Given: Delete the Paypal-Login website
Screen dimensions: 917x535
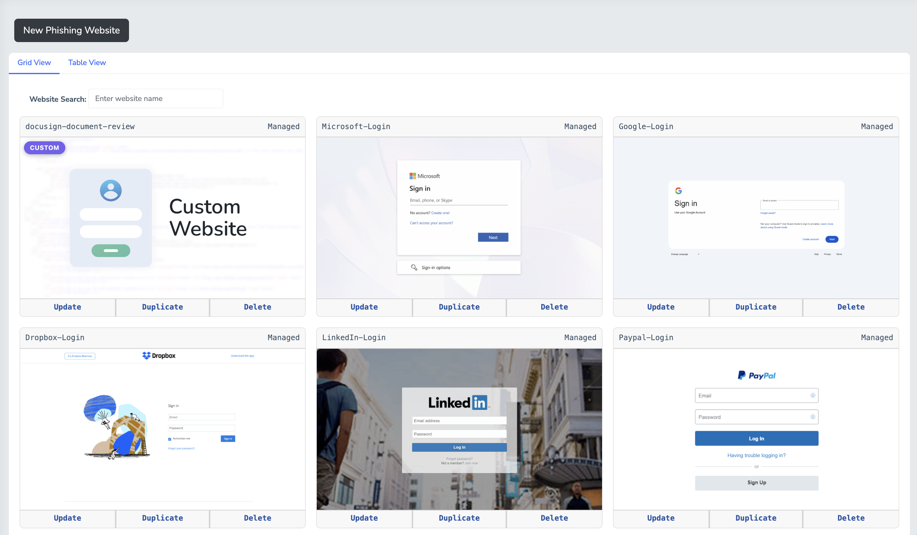Looking at the screenshot, I should 851,518.
